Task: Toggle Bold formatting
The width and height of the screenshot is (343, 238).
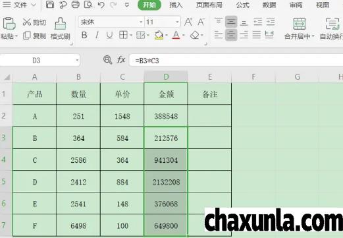Action: (84, 35)
